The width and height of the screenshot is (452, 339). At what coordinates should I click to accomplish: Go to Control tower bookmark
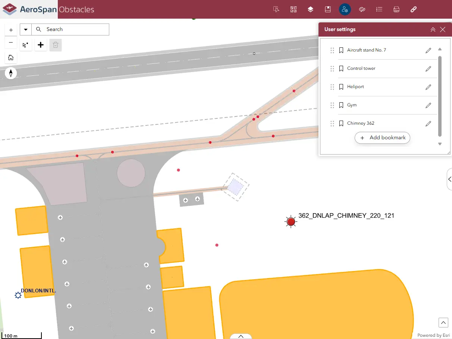coord(361,68)
